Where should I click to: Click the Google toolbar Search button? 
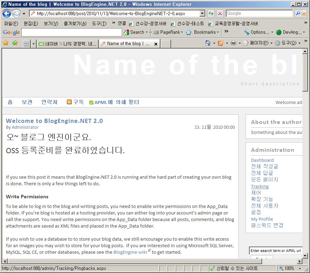tap(134, 32)
